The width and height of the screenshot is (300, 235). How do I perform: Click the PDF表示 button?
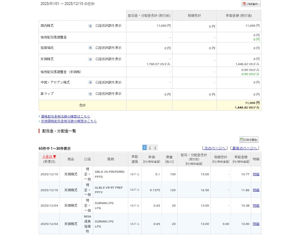pos(251,4)
